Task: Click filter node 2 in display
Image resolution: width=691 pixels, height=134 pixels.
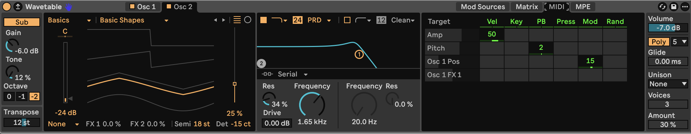Action: (x=261, y=63)
